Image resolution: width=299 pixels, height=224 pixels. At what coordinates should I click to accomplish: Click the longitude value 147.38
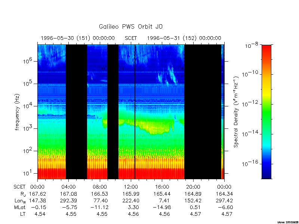point(37,200)
